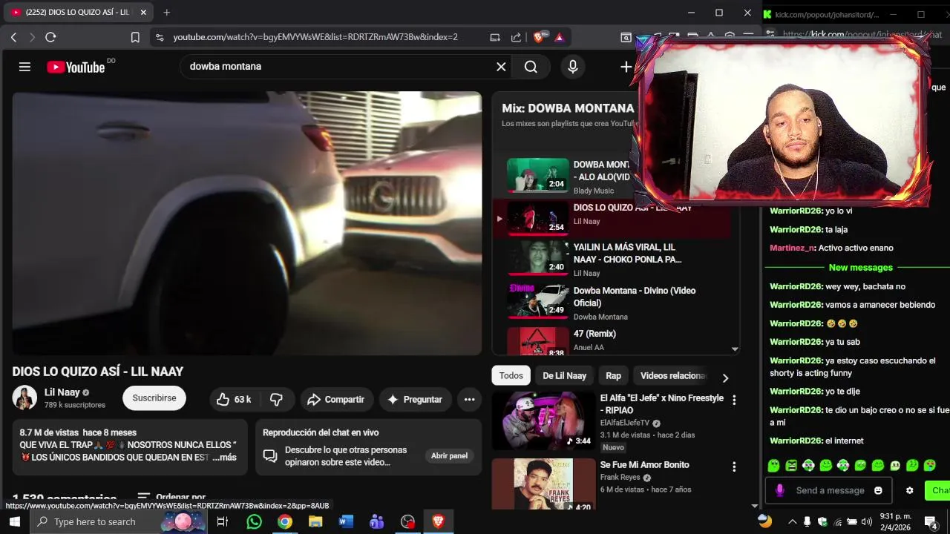
Task: Jump to 'New messages' divider in Kick chat
Action: (x=860, y=267)
